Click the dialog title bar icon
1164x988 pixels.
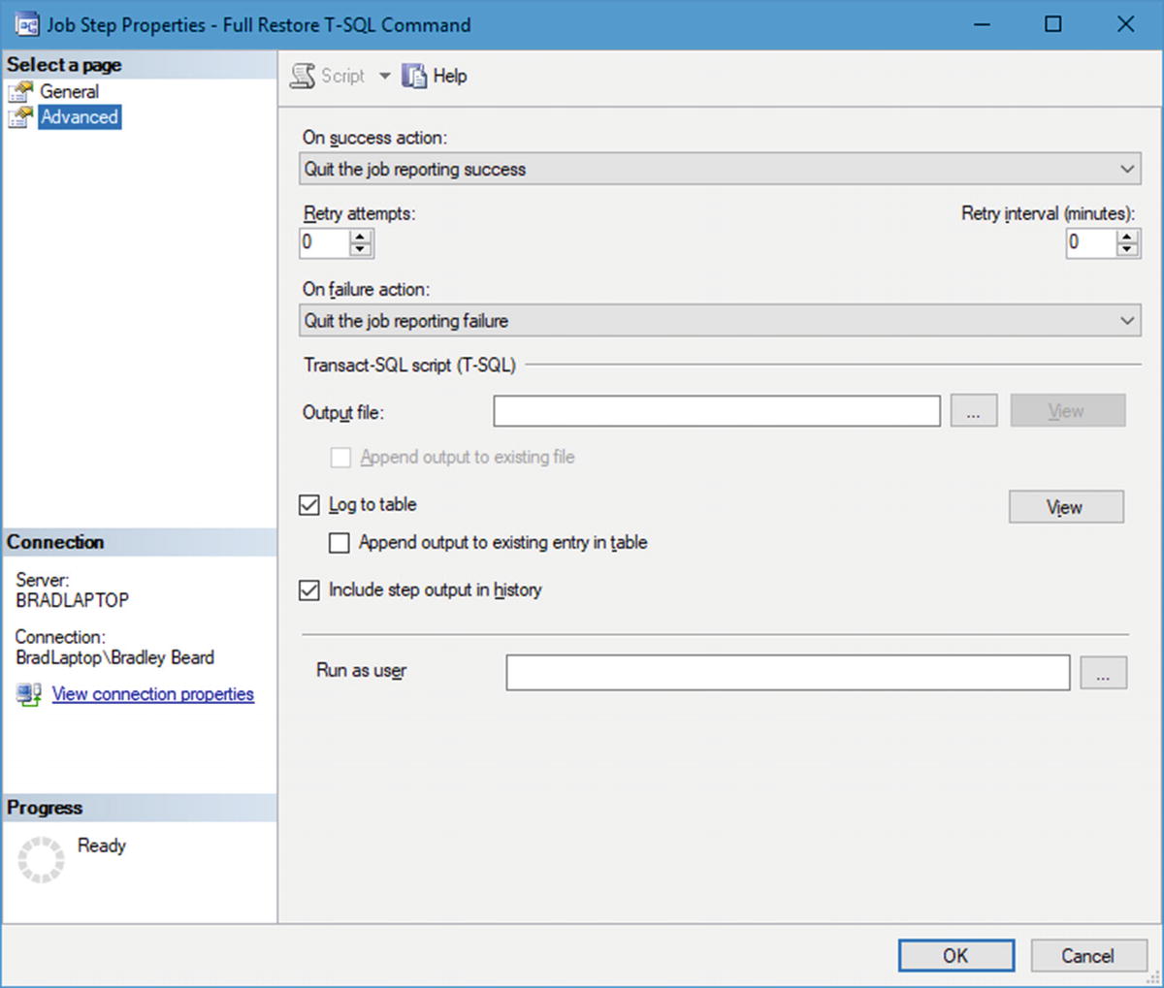click(26, 24)
